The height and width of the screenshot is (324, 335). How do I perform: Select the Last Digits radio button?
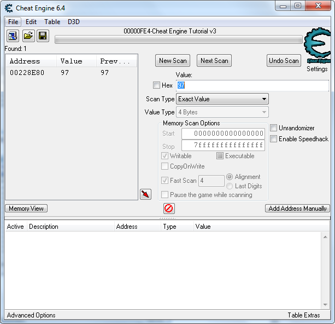click(x=230, y=186)
